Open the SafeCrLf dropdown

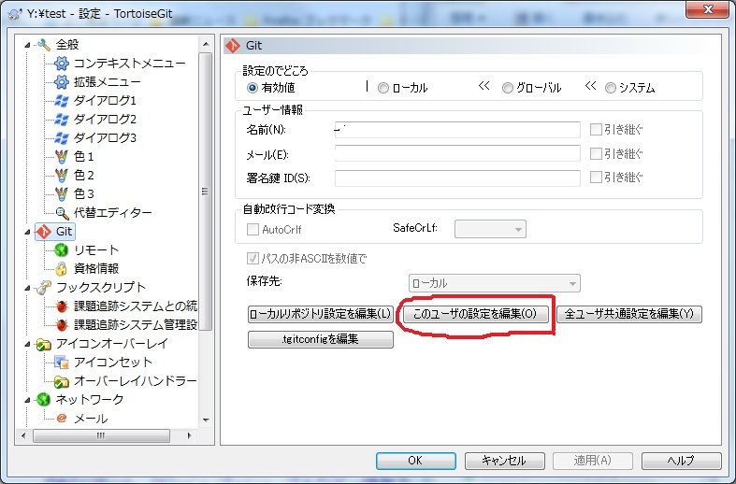[x=490, y=229]
